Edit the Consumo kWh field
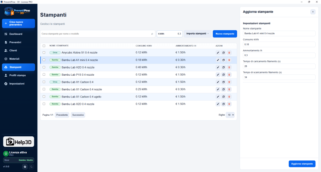Image resolution: width=321 pixels, height=172 pixels. coord(279,44)
